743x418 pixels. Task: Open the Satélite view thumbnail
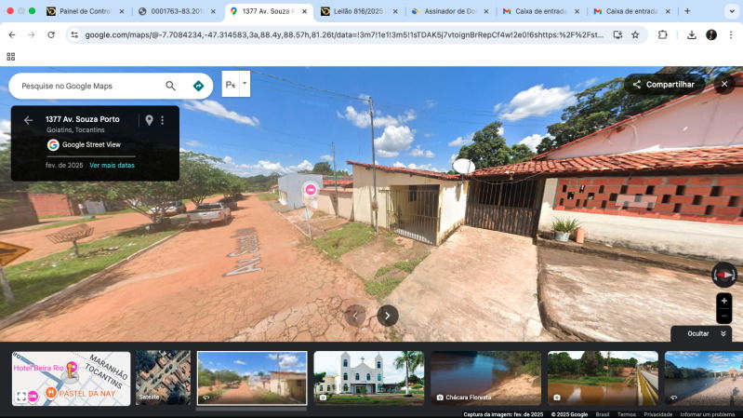point(163,378)
